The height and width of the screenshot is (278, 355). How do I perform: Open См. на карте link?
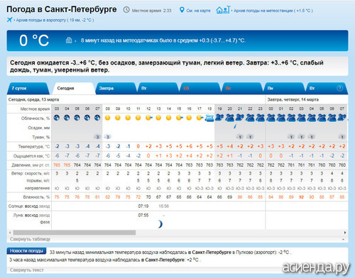[x=198, y=11]
